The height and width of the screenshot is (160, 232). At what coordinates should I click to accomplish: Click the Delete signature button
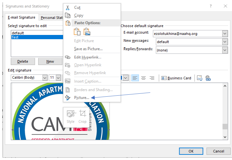point(23,61)
